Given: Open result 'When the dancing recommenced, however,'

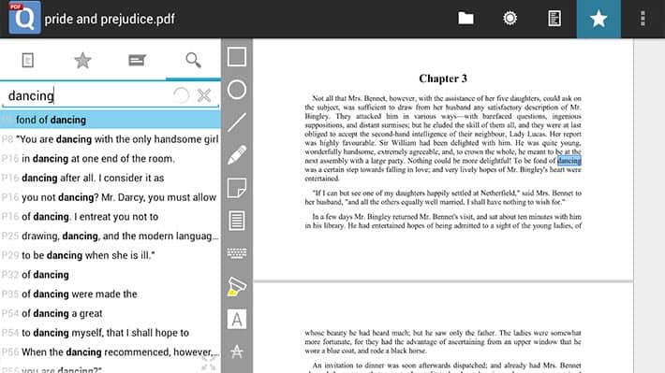Looking at the screenshot, I should [111, 352].
